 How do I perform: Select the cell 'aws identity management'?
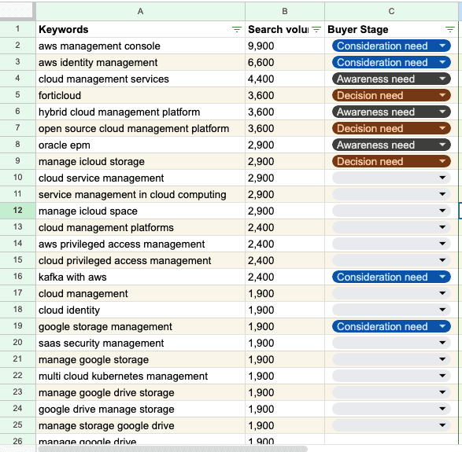[141, 62]
